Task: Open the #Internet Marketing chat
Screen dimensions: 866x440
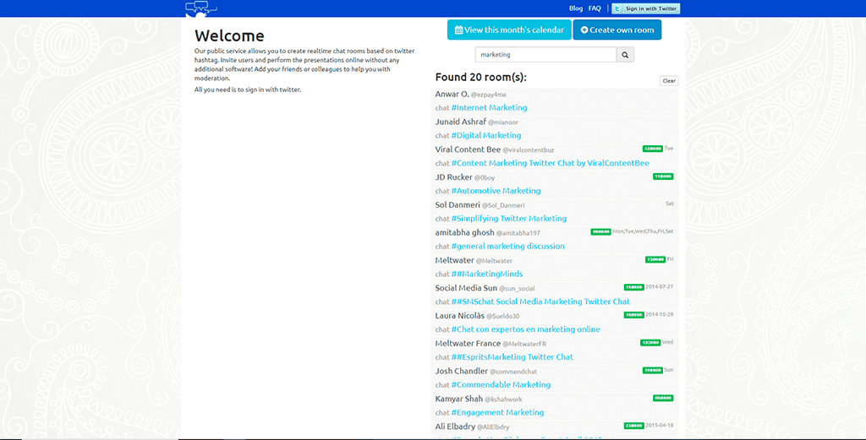Action: pyautogui.click(x=489, y=107)
